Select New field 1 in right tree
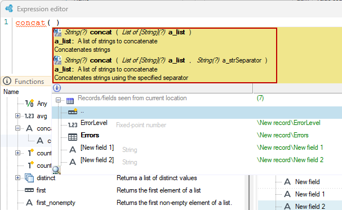Screen dimensions: 342x210 310,194
